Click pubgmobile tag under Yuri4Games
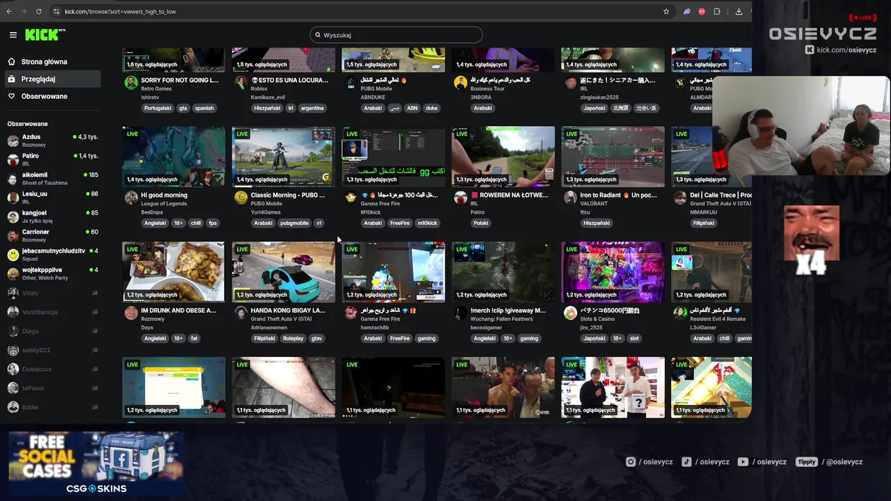Screen dimensions: 891x501 (294, 223)
